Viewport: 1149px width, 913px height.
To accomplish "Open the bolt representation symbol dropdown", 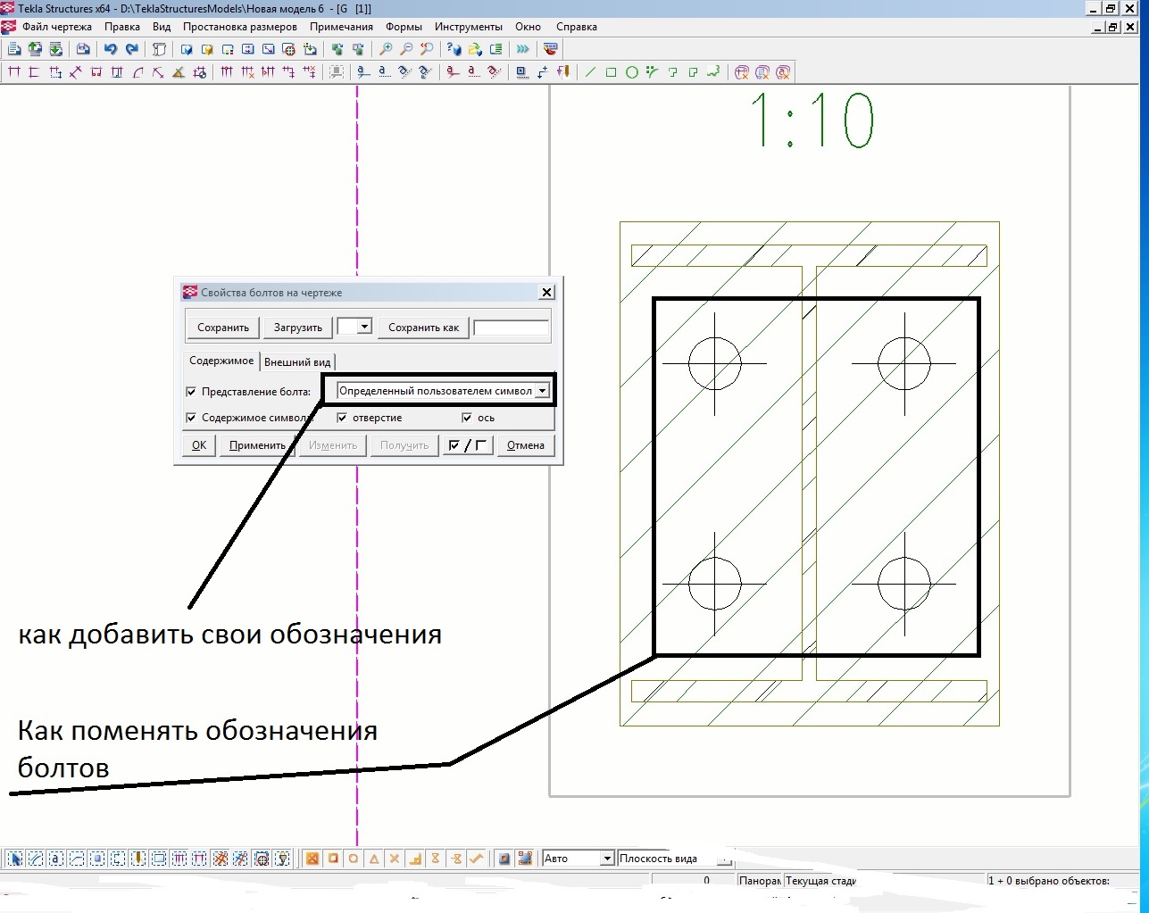I will coord(542,391).
